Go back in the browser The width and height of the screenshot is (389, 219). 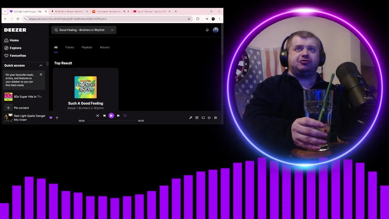(5, 19)
